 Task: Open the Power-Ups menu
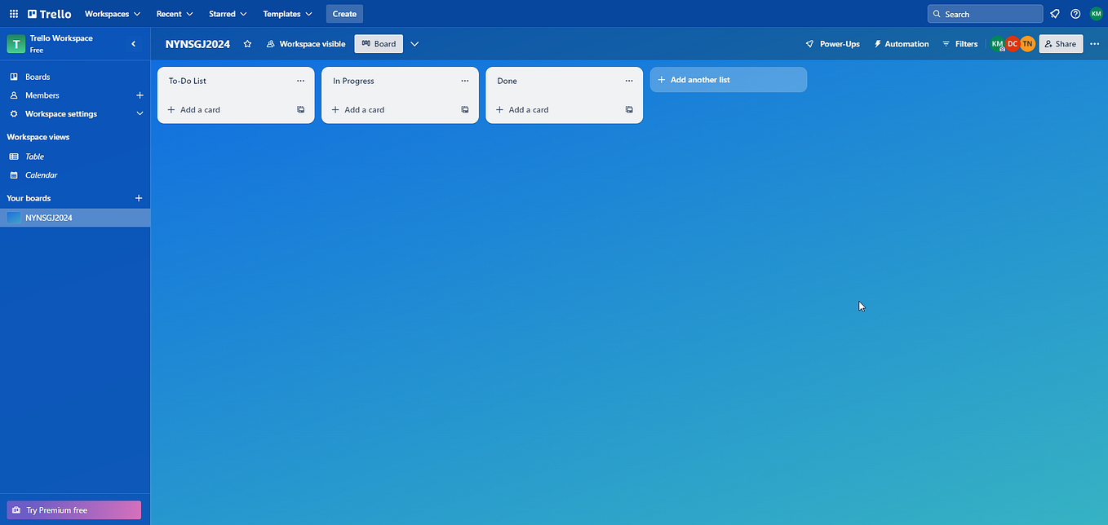click(832, 43)
